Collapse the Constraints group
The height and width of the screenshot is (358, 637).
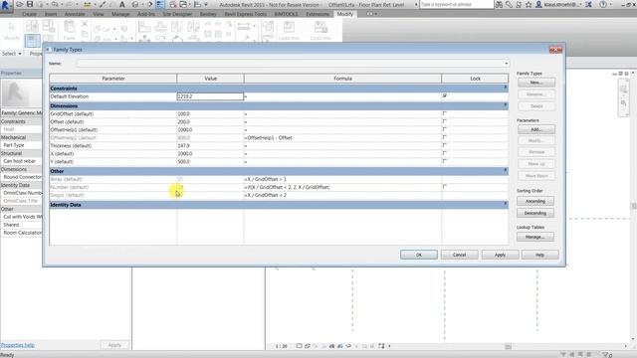pos(506,88)
